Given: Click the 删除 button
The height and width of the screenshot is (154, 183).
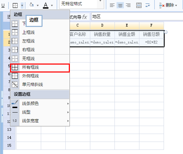Looking at the screenshot, I should tap(168, 6).
